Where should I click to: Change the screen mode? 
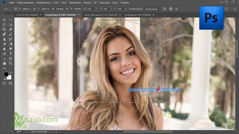pos(10,83)
